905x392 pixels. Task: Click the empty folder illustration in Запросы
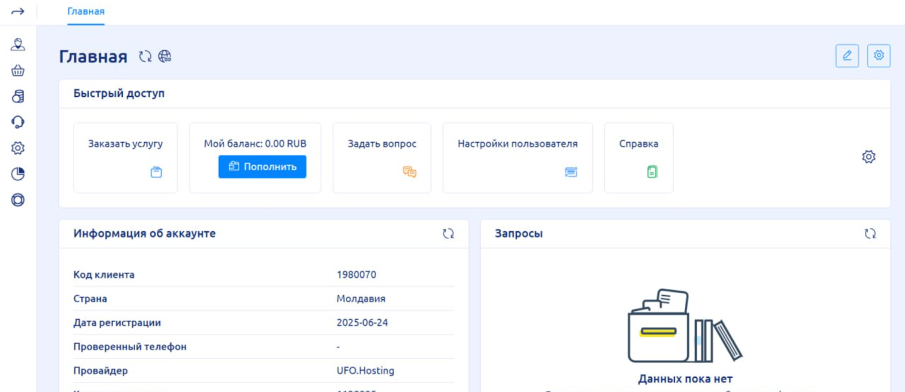pyautogui.click(x=685, y=326)
